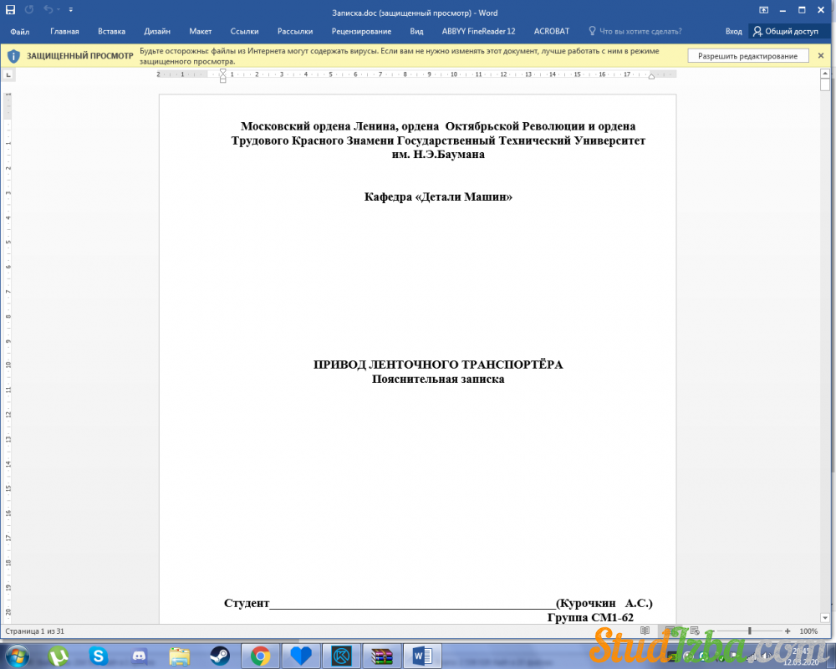Viewport: 836px width, 669px height.
Task: Open Steam from the taskbar
Action: coord(220,656)
